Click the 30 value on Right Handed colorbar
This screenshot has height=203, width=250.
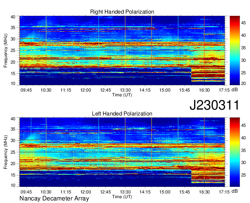coord(243,60)
